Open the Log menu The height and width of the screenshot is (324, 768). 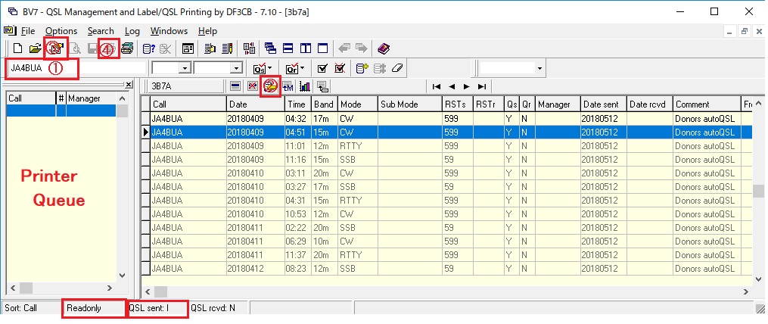coord(132,31)
